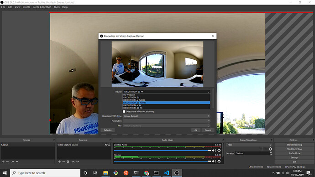Add a scene transition with plus icon
315x177 pixels.
[262, 149]
